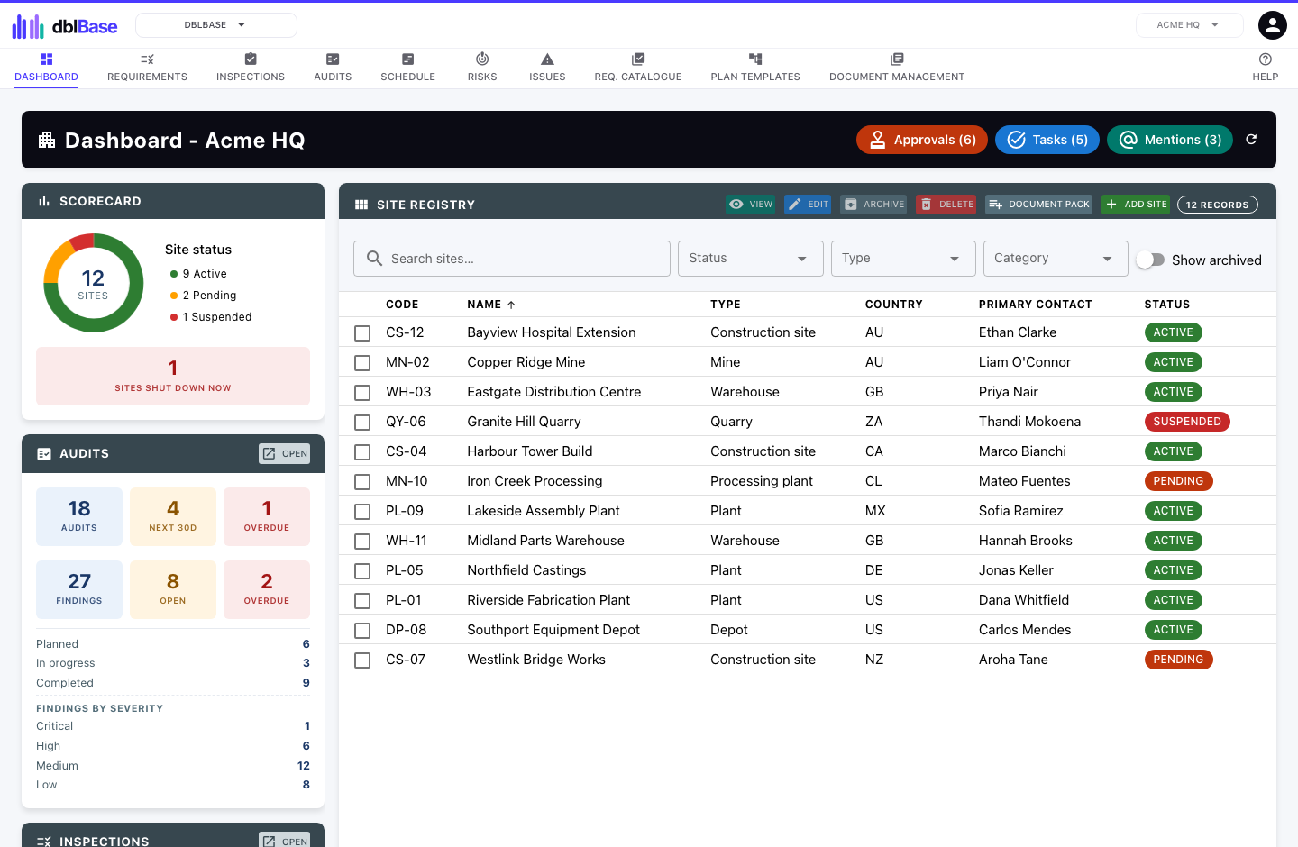Screen dimensions: 1298x847
Task: Click the Document Management navigation icon
Action: point(897,59)
